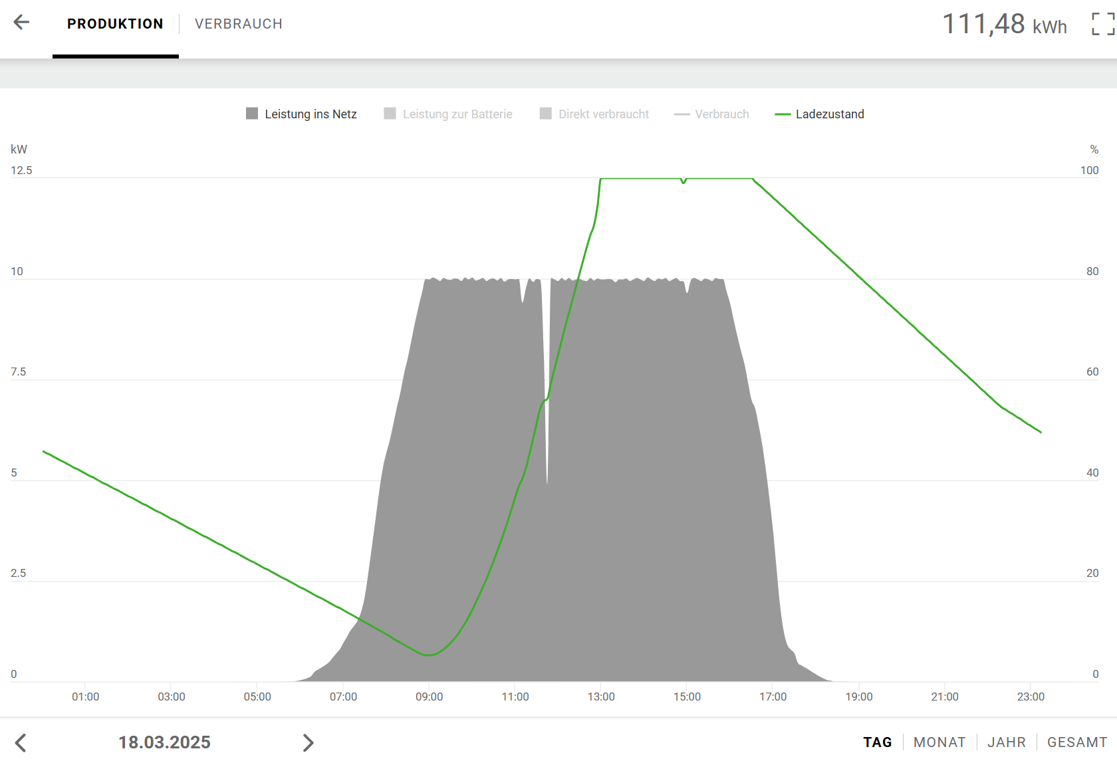
Task: Switch to Monat view
Action: click(x=939, y=742)
